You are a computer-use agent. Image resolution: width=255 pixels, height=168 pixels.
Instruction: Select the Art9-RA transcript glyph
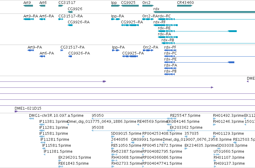point(29,19)
